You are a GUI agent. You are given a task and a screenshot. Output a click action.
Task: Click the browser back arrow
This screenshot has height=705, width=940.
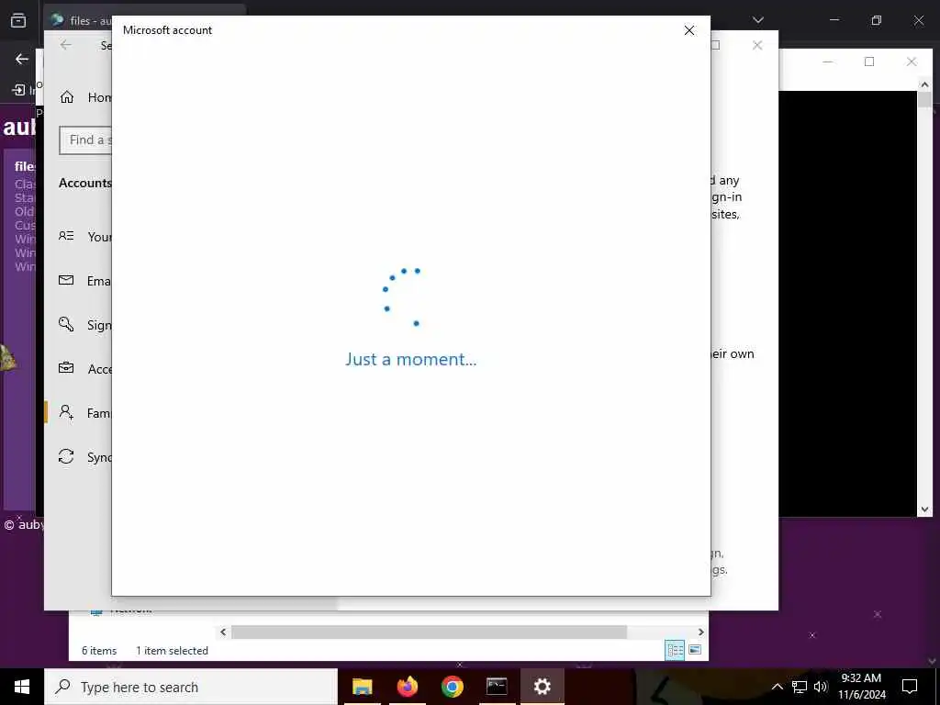[x=22, y=59]
